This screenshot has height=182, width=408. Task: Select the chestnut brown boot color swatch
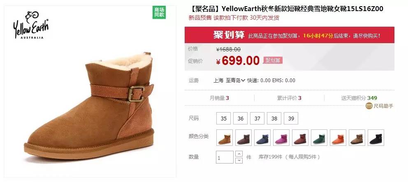coord(225,138)
